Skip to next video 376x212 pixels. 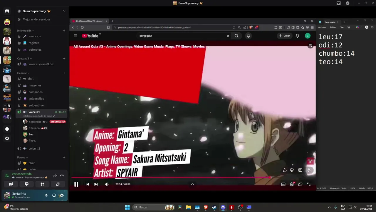pos(96,184)
